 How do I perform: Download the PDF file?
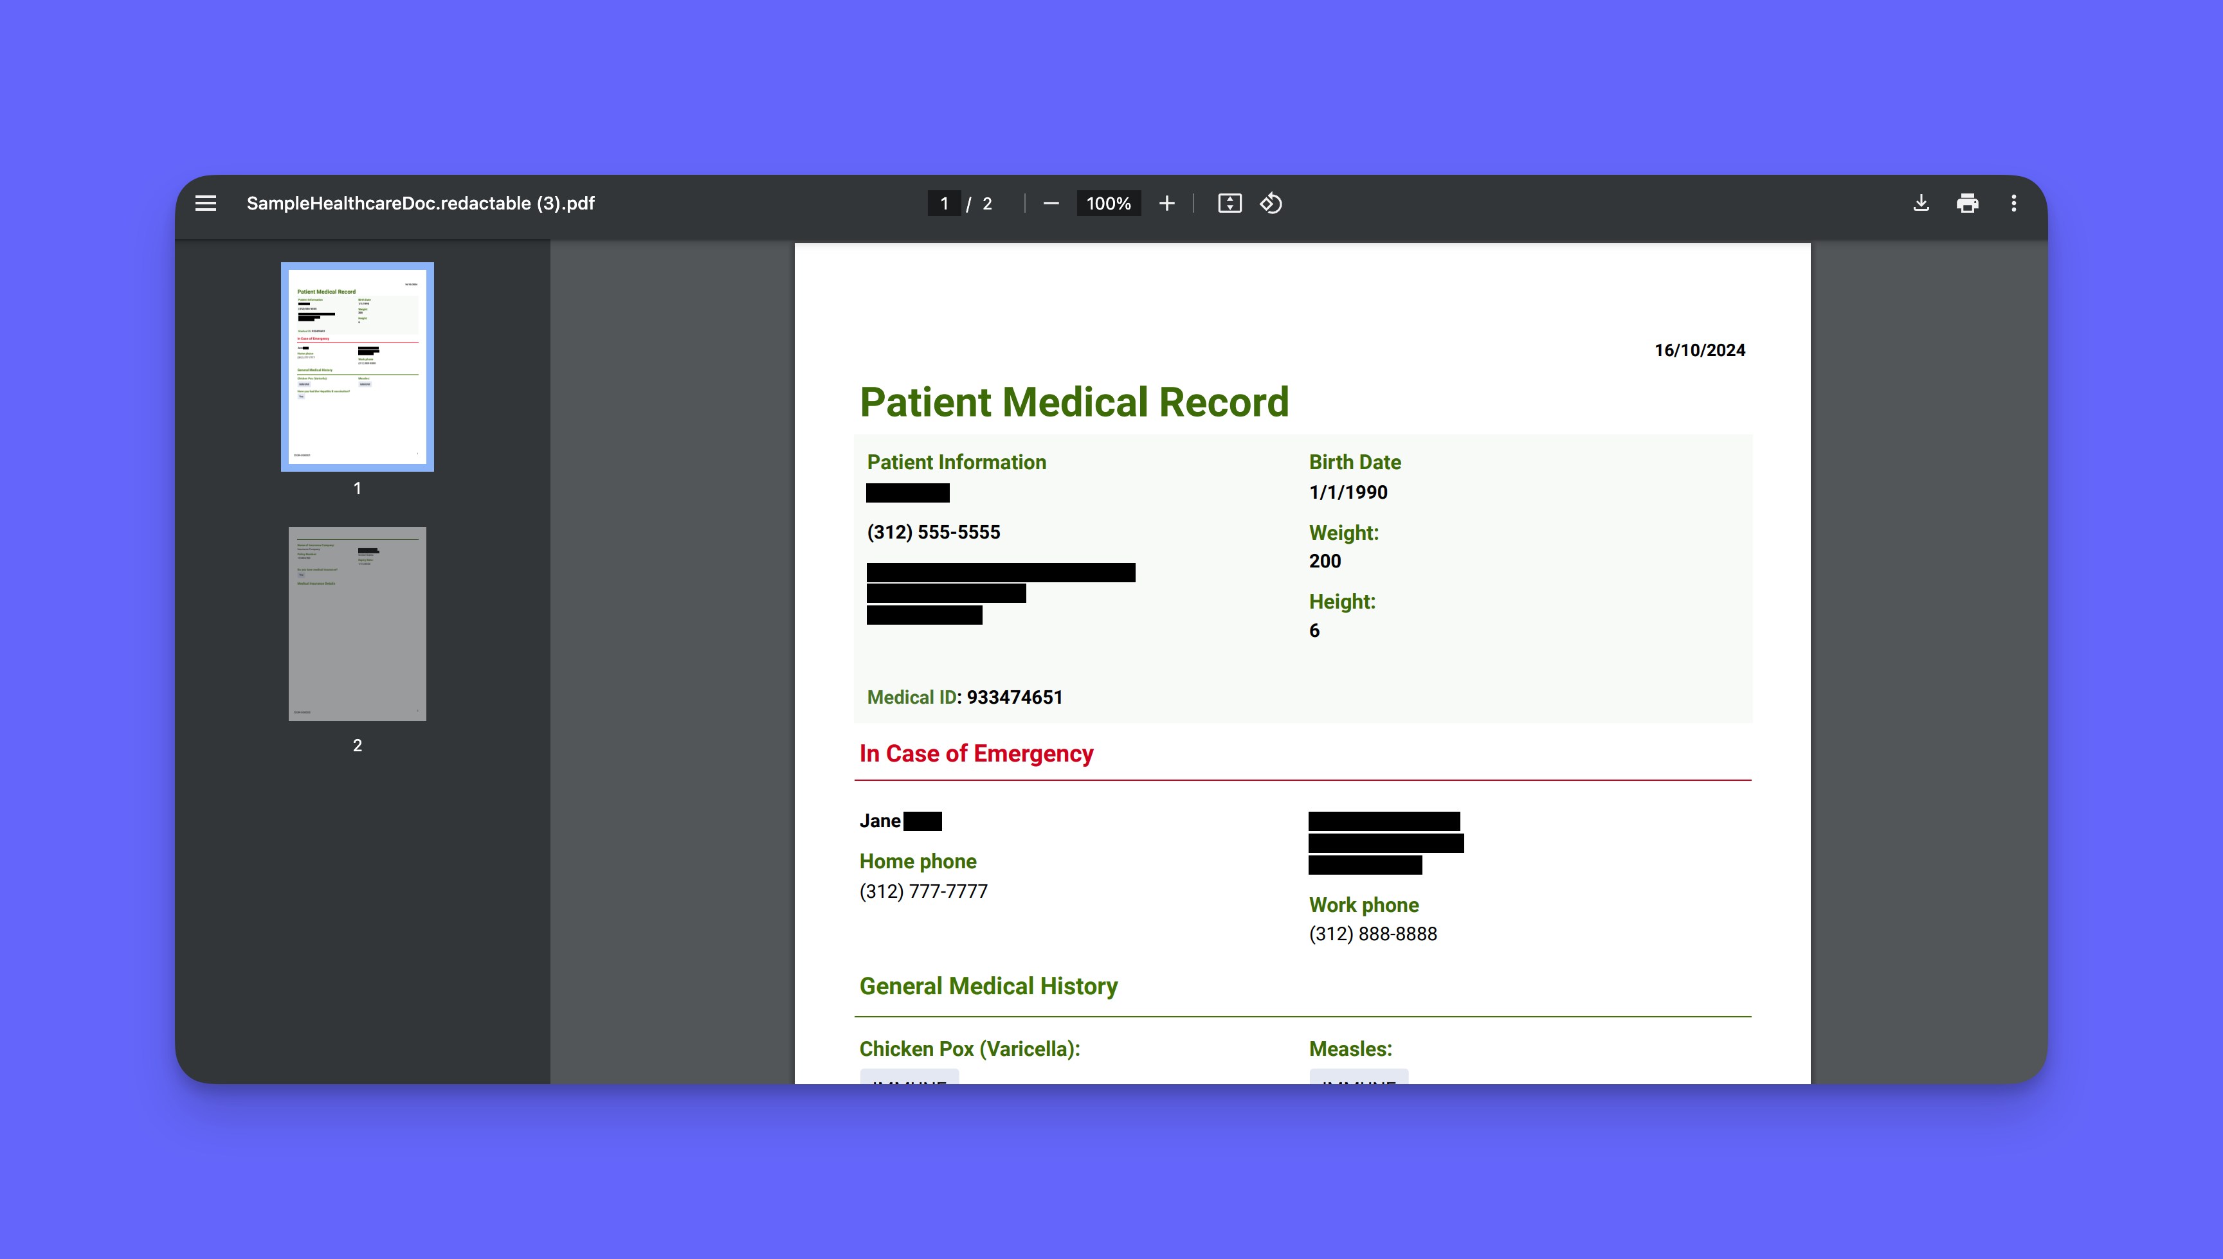tap(1920, 203)
